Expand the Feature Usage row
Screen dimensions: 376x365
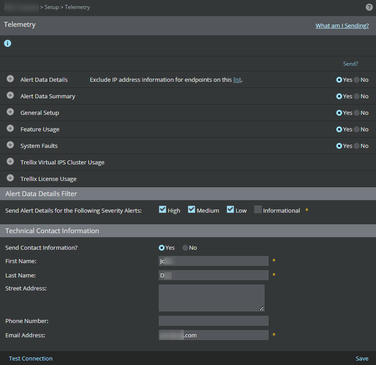click(10, 129)
